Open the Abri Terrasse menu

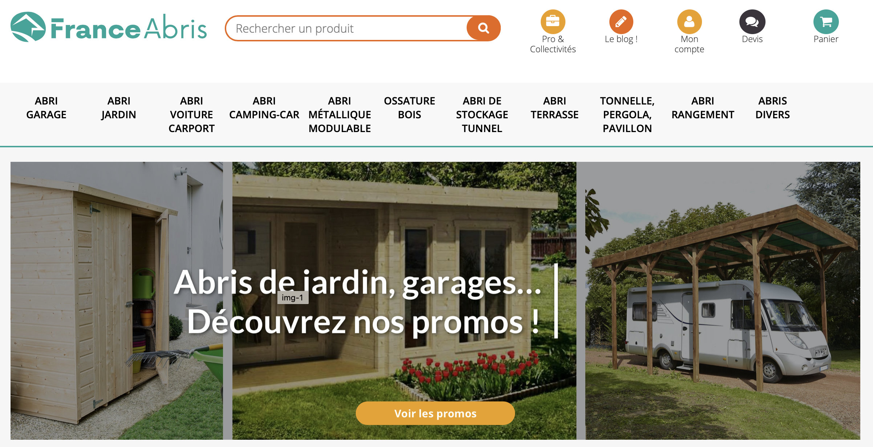click(x=555, y=108)
